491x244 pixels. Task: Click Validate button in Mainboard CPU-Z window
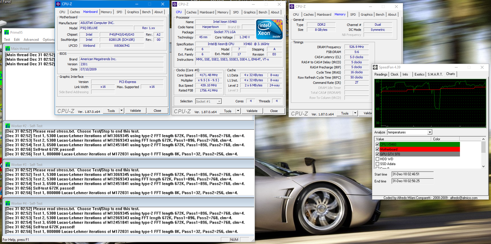pos(135,110)
